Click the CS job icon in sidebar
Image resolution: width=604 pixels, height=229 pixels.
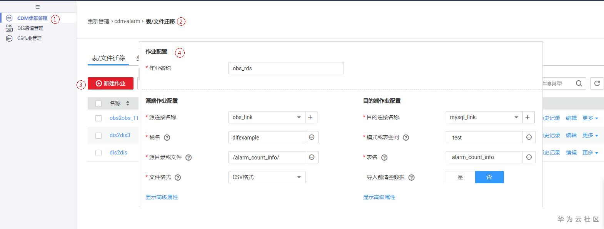pos(9,38)
